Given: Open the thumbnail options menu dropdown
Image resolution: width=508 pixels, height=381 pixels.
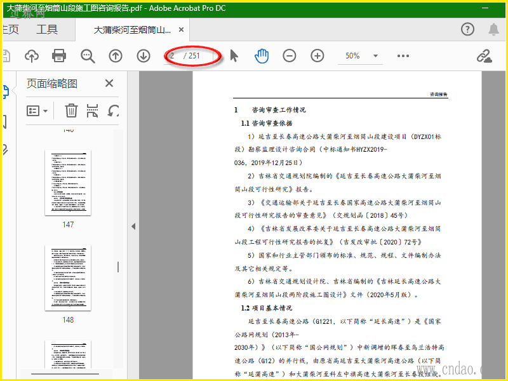Looking at the screenshot, I should [37, 110].
